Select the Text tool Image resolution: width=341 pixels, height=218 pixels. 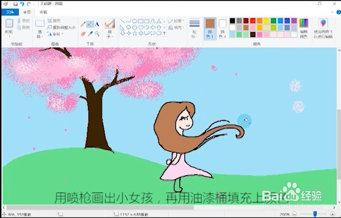(x=97, y=24)
